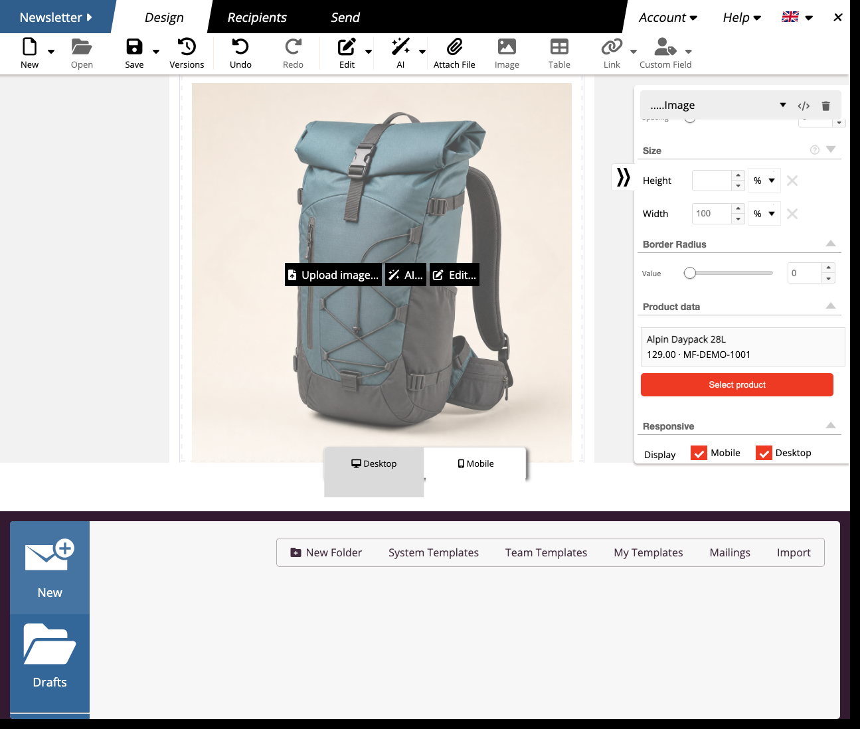The image size is (860, 729).
Task: Open the Save options dropdown arrow
Action: coord(156,51)
